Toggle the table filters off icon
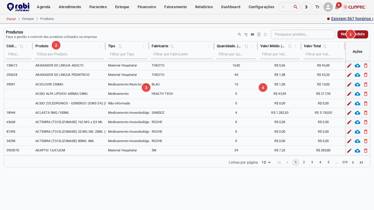 [246, 34]
